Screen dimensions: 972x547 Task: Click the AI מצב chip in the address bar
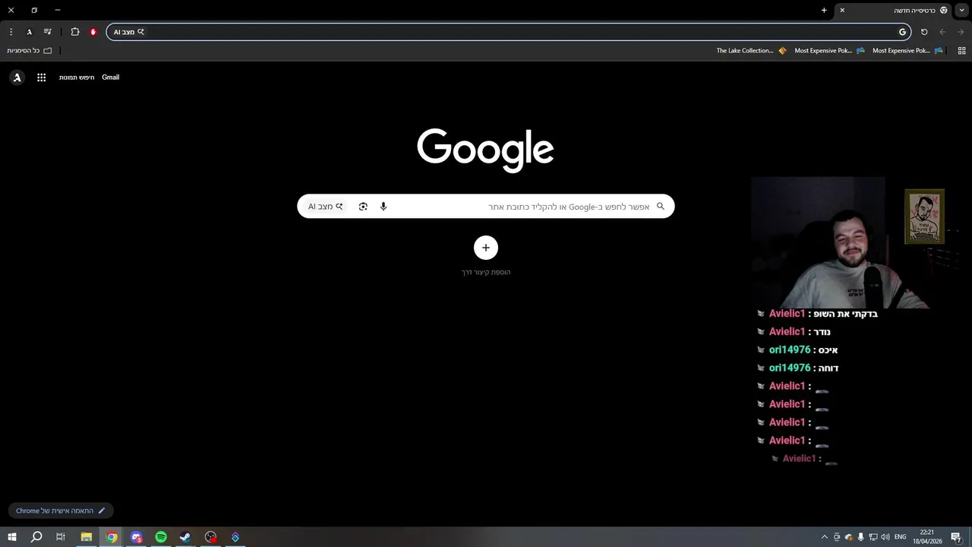point(129,32)
